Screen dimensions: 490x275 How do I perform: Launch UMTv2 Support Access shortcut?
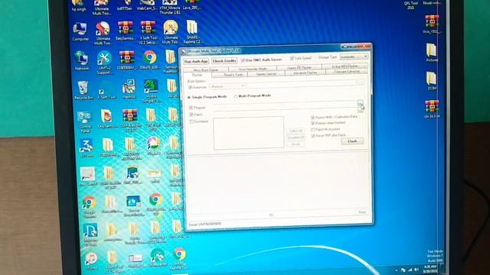coord(104,63)
